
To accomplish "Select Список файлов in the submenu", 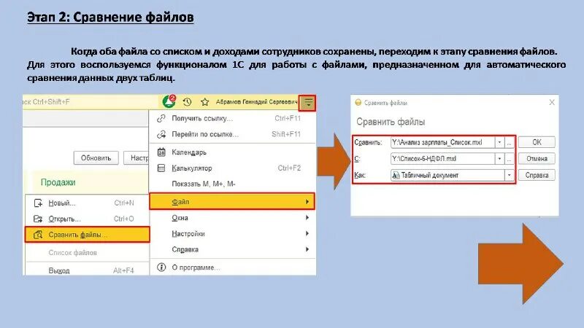I will point(87,252).
